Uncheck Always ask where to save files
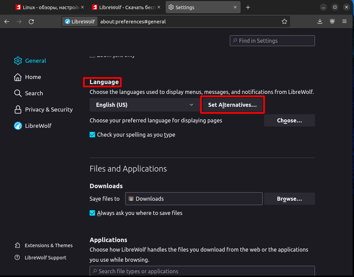Screen dimensions: 354x277 [92, 213]
